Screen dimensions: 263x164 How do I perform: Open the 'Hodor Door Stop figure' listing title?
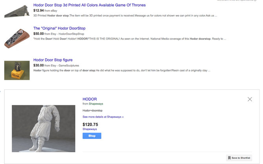[x=53, y=60]
